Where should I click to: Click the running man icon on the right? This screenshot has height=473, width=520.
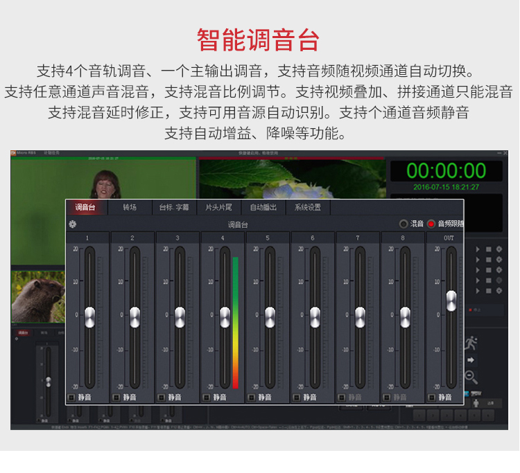[x=471, y=343]
